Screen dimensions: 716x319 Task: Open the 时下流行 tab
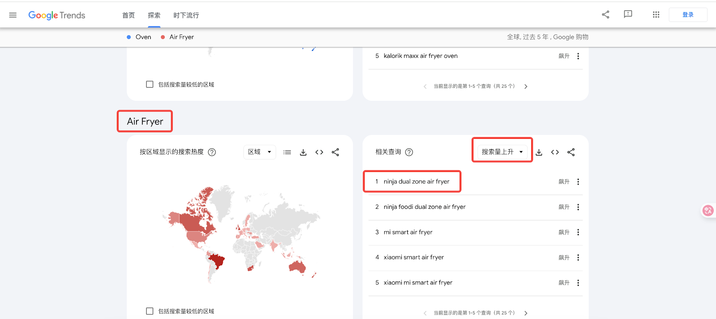click(x=186, y=15)
